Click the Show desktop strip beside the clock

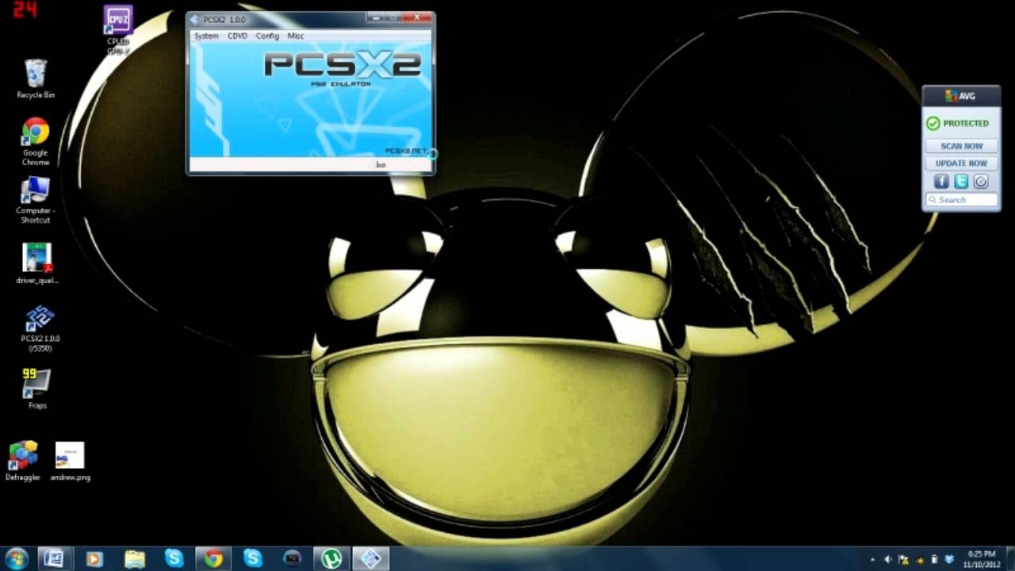coord(1009,558)
